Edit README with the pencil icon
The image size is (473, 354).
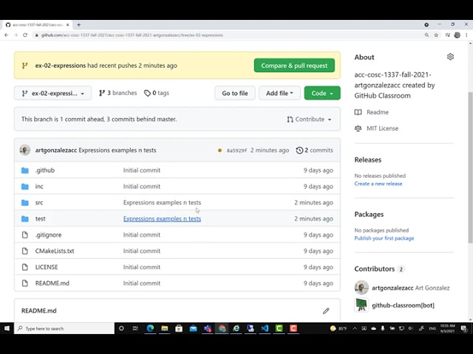326,311
